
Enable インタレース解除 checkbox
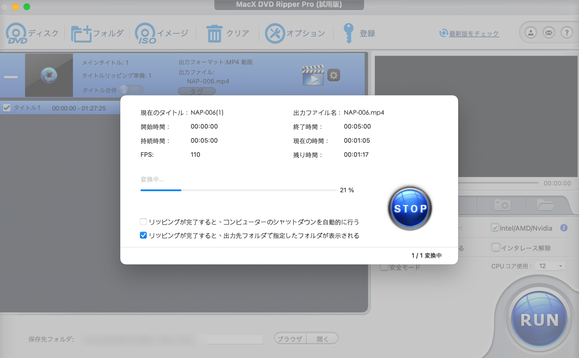(496, 248)
